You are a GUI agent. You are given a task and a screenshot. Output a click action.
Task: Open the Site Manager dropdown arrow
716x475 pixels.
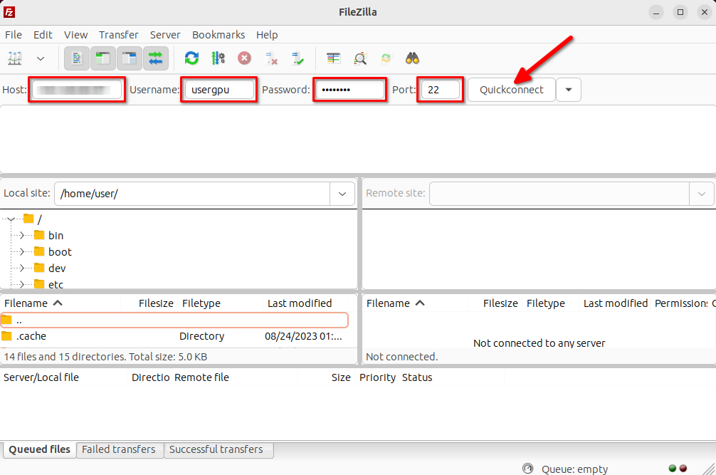41,58
